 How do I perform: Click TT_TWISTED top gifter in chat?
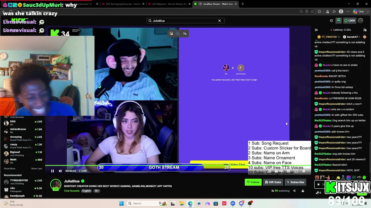click(x=329, y=37)
